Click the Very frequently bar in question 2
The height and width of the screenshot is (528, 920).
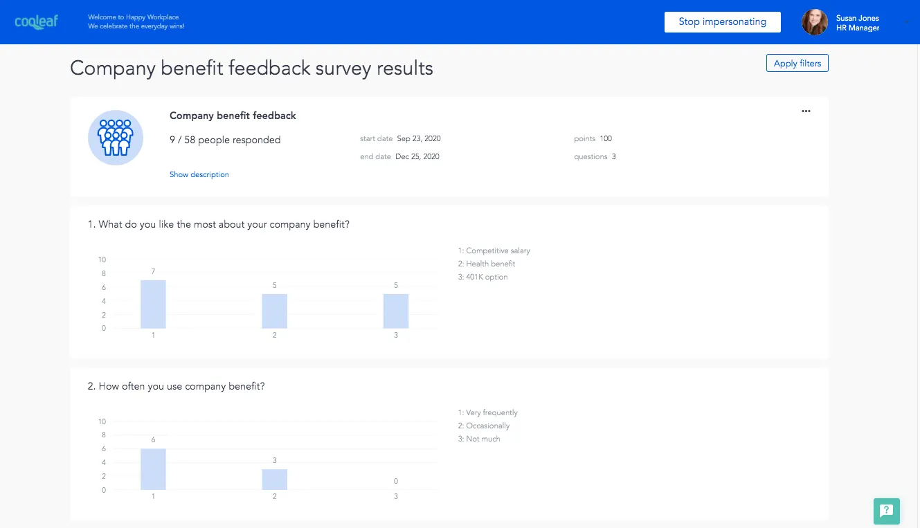tap(153, 469)
